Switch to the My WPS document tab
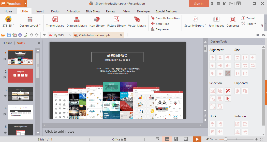The width and height of the screenshot is (267, 142). click(x=59, y=35)
